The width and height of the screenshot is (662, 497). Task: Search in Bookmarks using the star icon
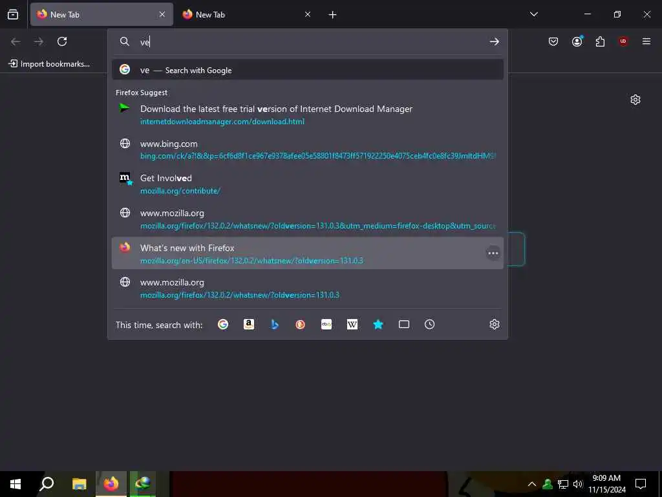click(378, 324)
